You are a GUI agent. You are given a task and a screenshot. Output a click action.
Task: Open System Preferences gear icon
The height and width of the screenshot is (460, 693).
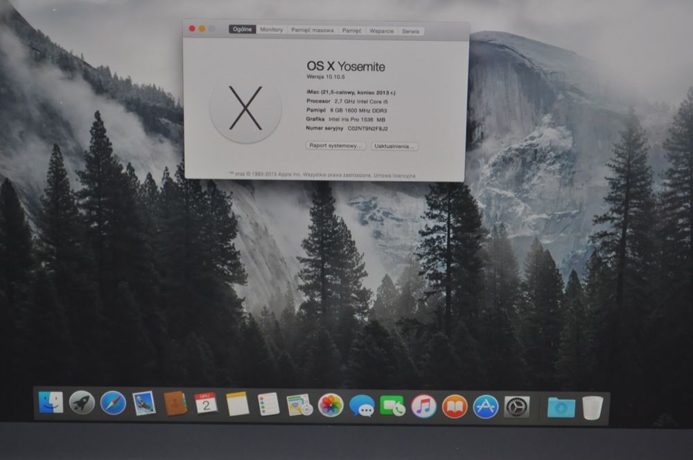tap(517, 407)
